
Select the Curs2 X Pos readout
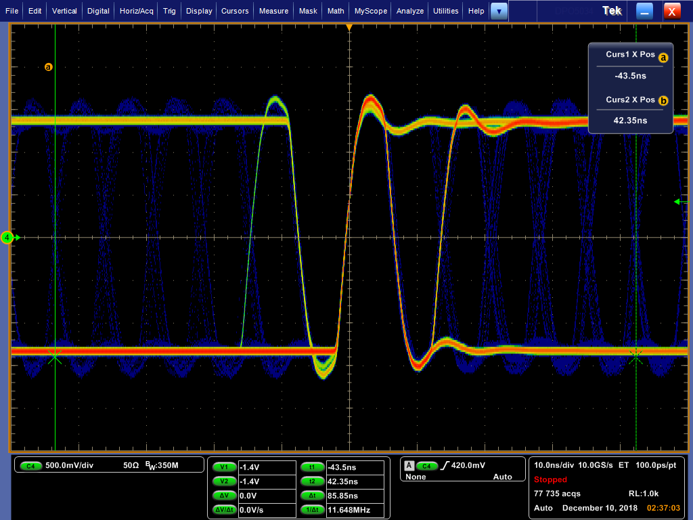click(x=630, y=121)
